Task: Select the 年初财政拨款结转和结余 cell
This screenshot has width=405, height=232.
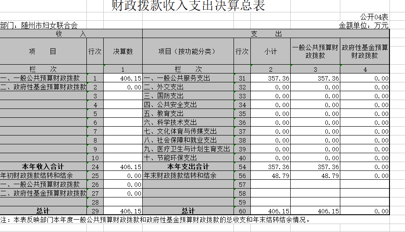Action: [43, 176]
